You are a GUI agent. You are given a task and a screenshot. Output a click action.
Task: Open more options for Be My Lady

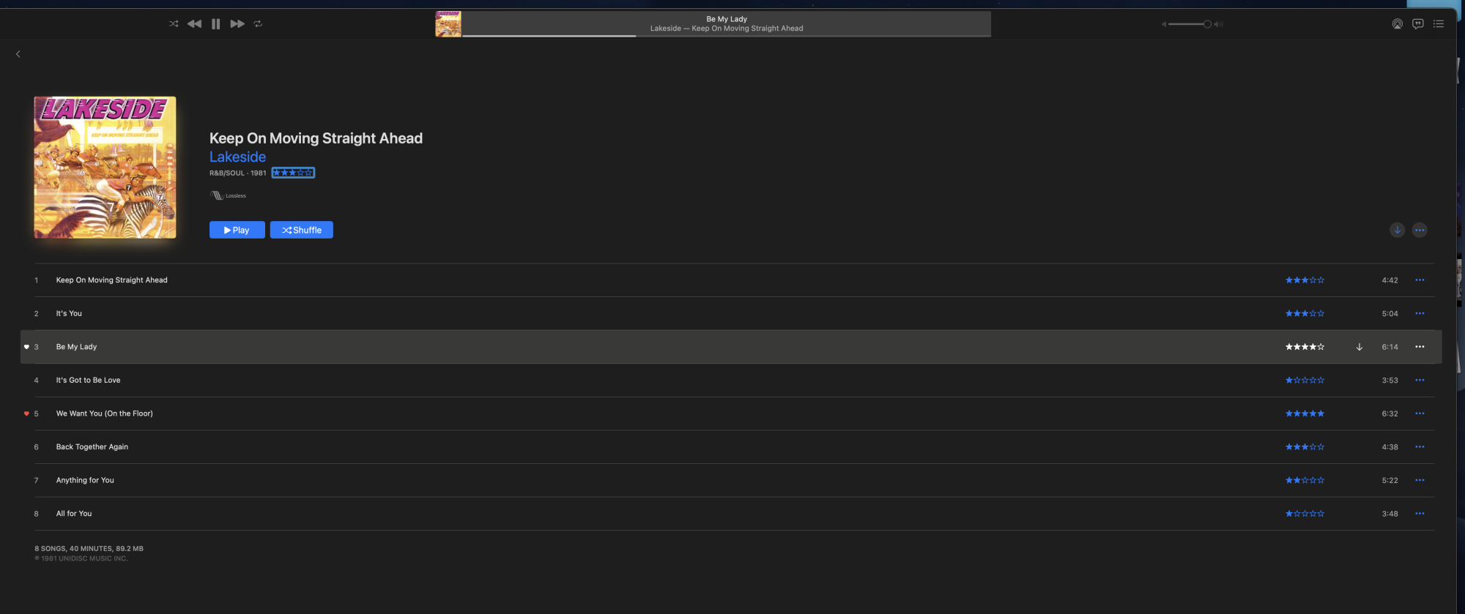coord(1420,347)
